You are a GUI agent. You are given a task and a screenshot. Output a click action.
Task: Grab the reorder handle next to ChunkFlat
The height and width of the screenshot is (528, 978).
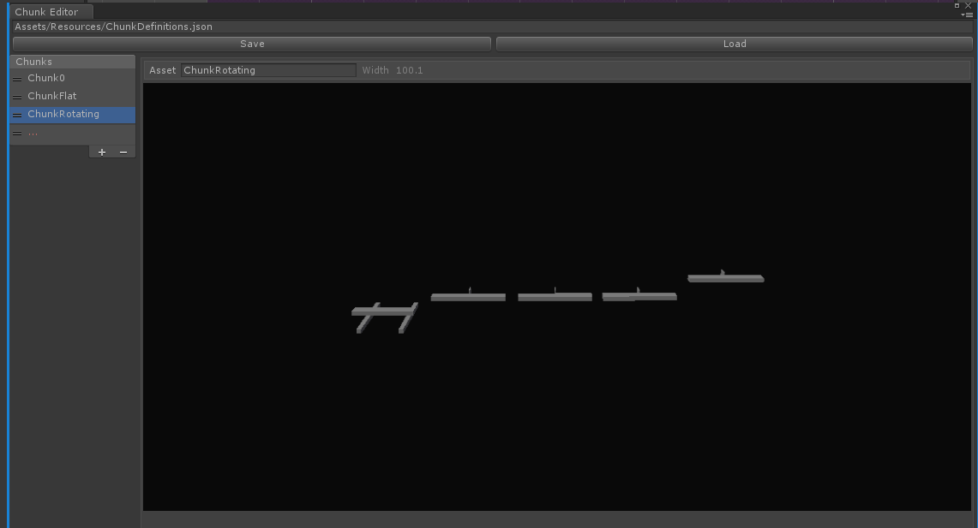pos(16,96)
